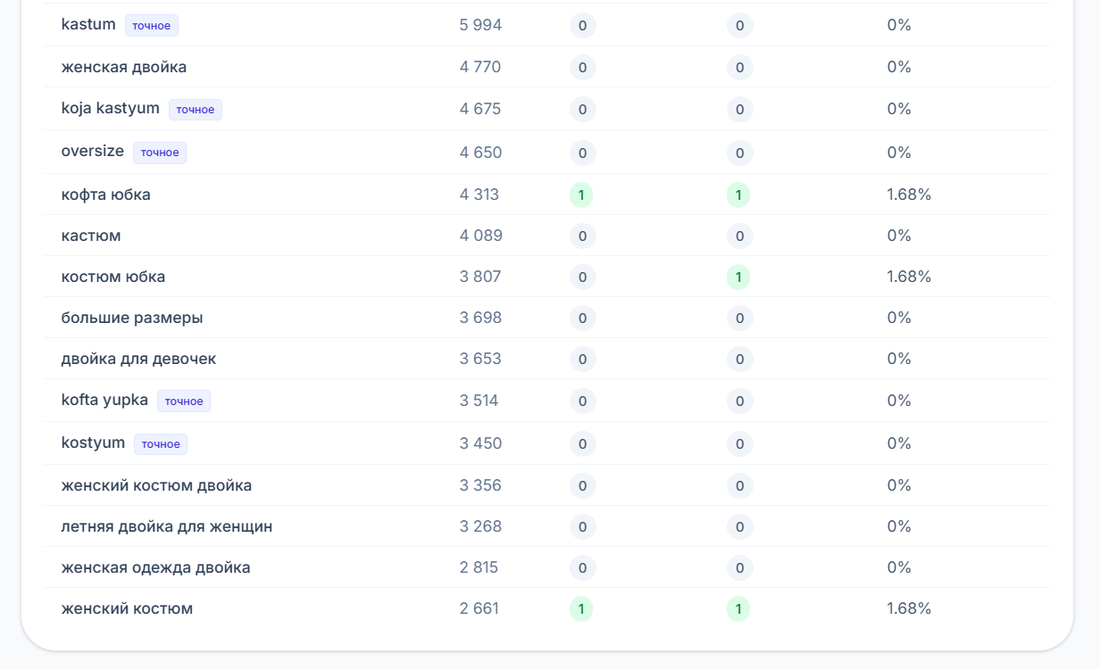Click the keyword "женская одежда двойка"
This screenshot has width=1100, height=670.
click(155, 567)
